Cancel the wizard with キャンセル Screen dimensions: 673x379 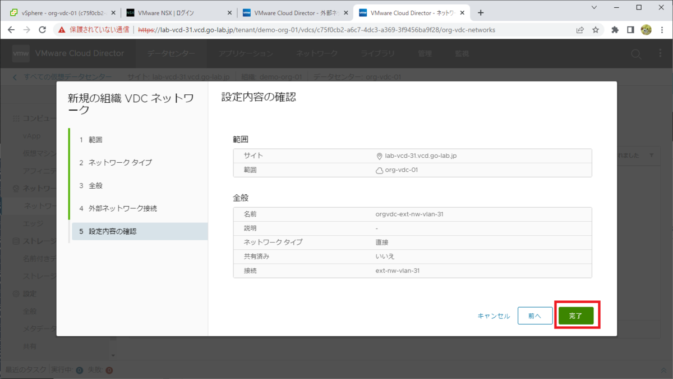[494, 316]
